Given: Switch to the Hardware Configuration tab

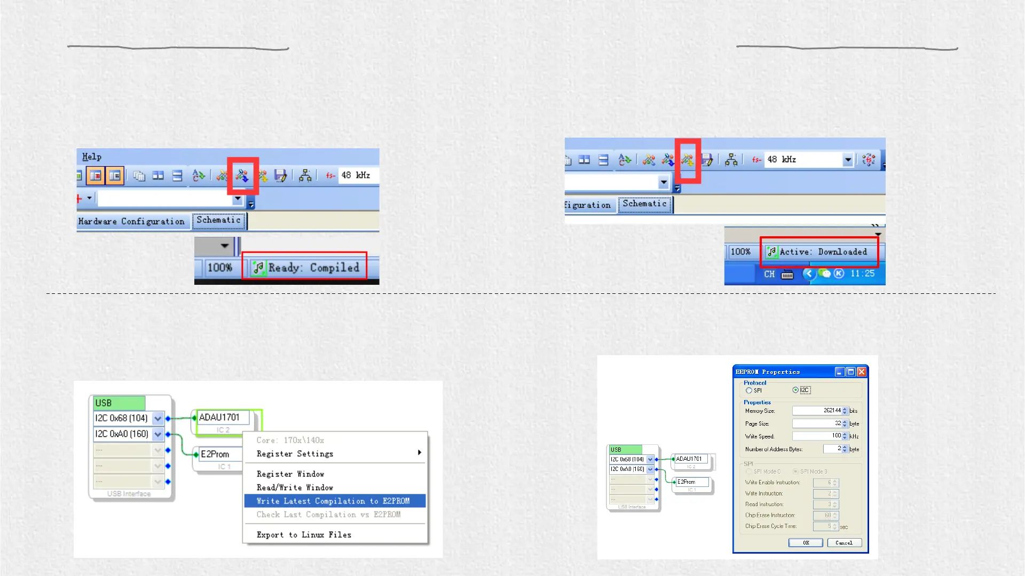Looking at the screenshot, I should [x=131, y=221].
